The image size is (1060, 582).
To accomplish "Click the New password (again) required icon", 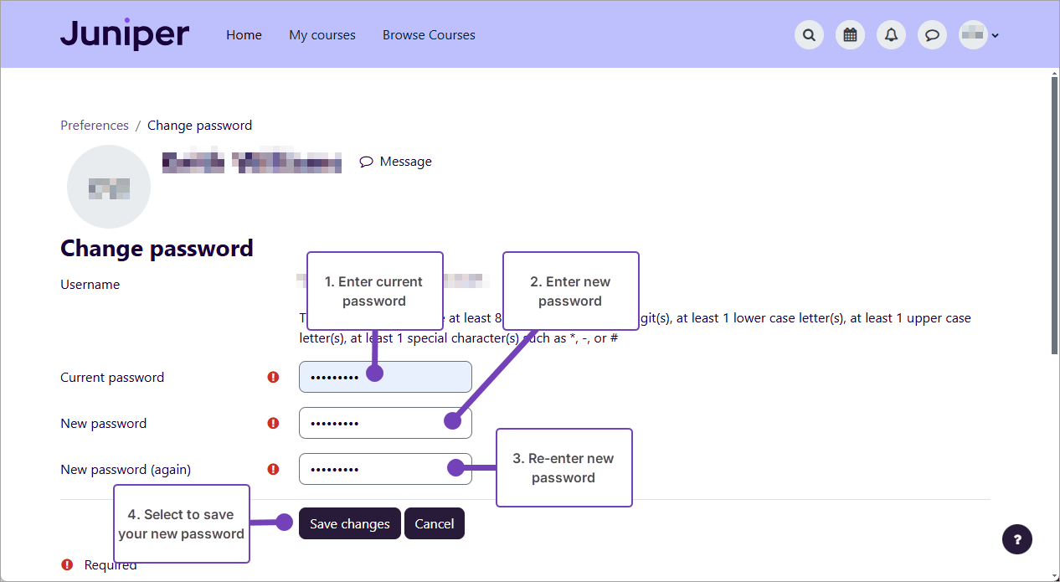I will [273, 470].
